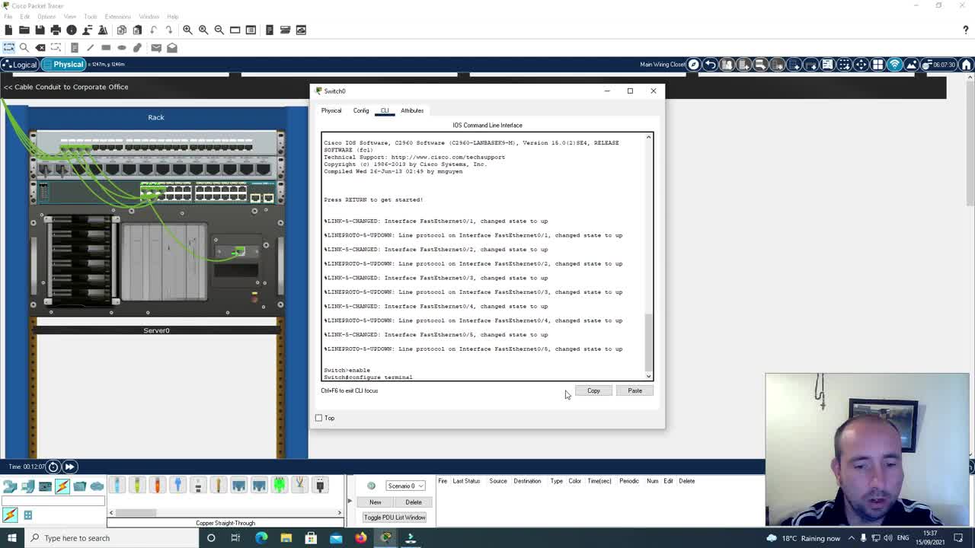Screen dimensions: 975x548
Task: Add a simple PDU envelope icon
Action: click(156, 47)
